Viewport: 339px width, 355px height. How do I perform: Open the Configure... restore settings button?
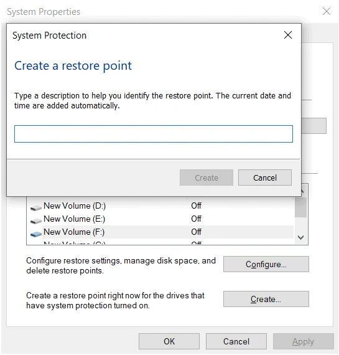click(266, 264)
